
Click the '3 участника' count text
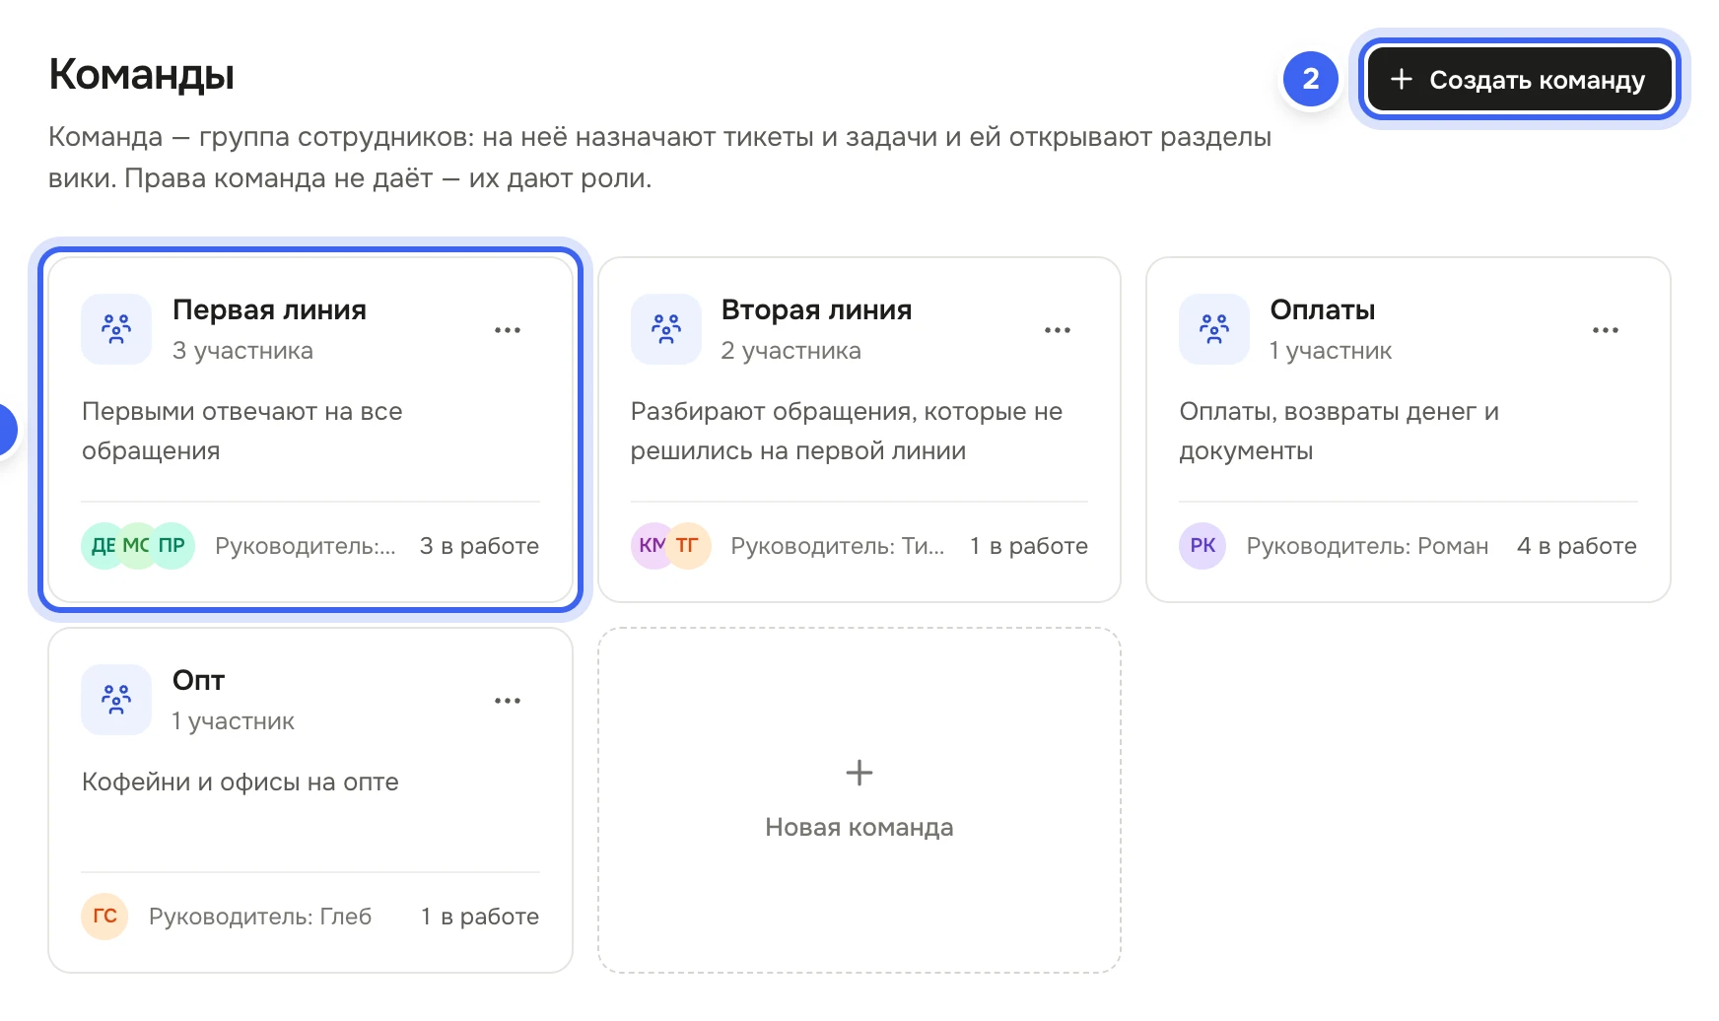pyautogui.click(x=242, y=351)
